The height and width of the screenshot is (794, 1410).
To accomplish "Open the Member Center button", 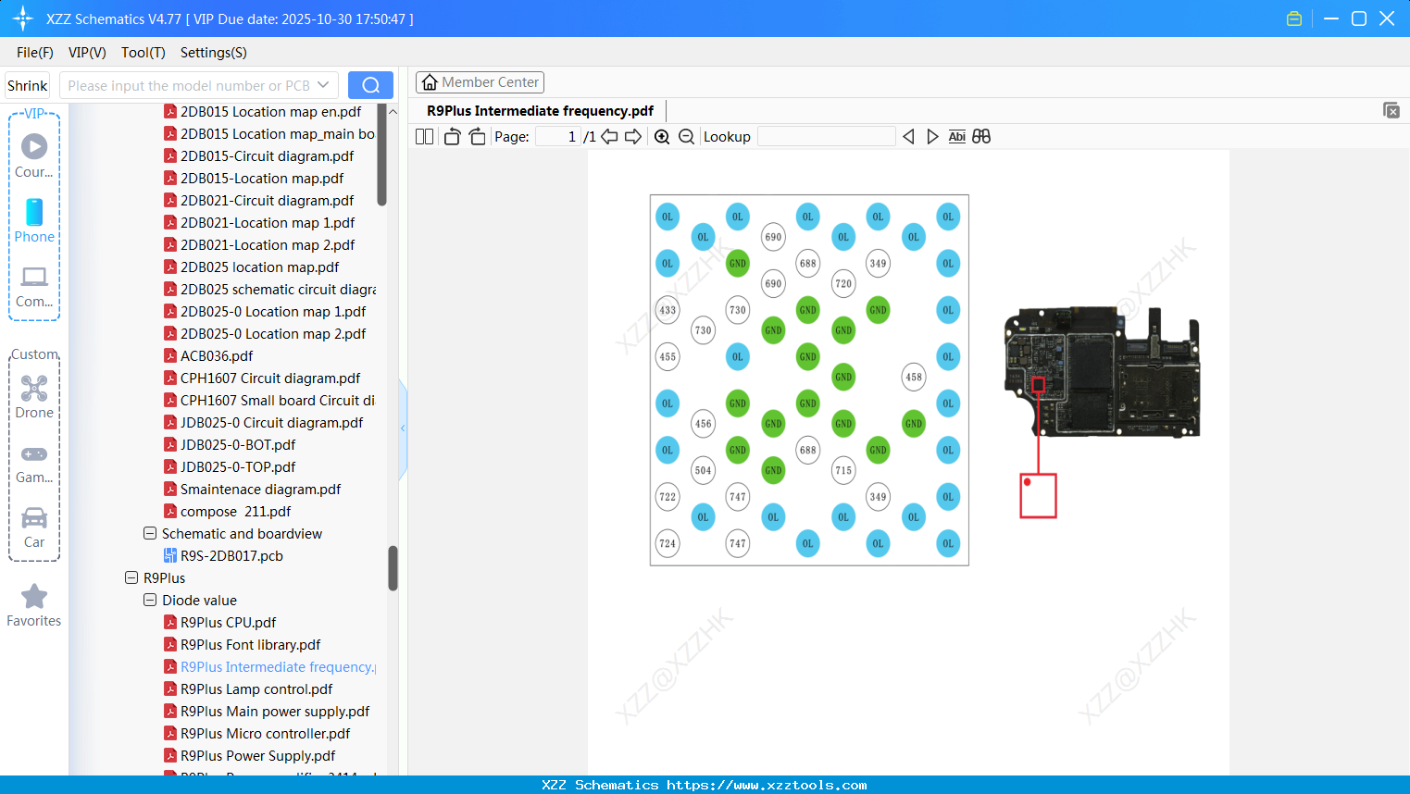I will (x=480, y=82).
